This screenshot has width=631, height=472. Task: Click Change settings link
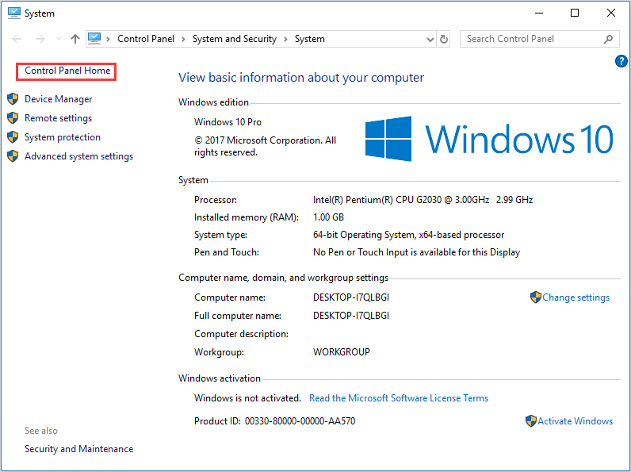point(576,297)
